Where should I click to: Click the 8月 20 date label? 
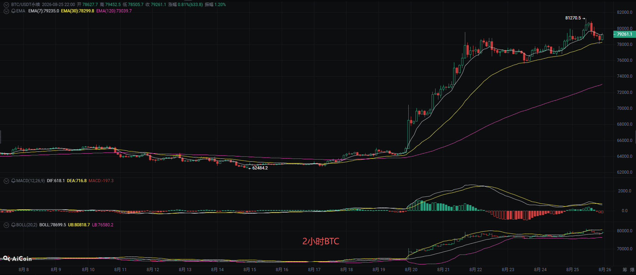point(411,270)
